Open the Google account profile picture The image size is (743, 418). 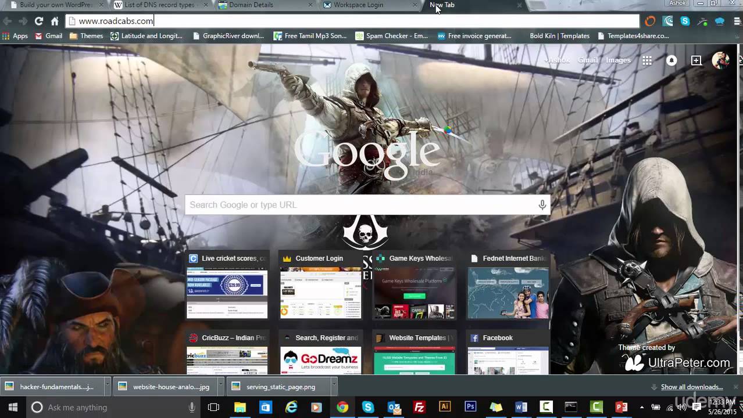721,60
